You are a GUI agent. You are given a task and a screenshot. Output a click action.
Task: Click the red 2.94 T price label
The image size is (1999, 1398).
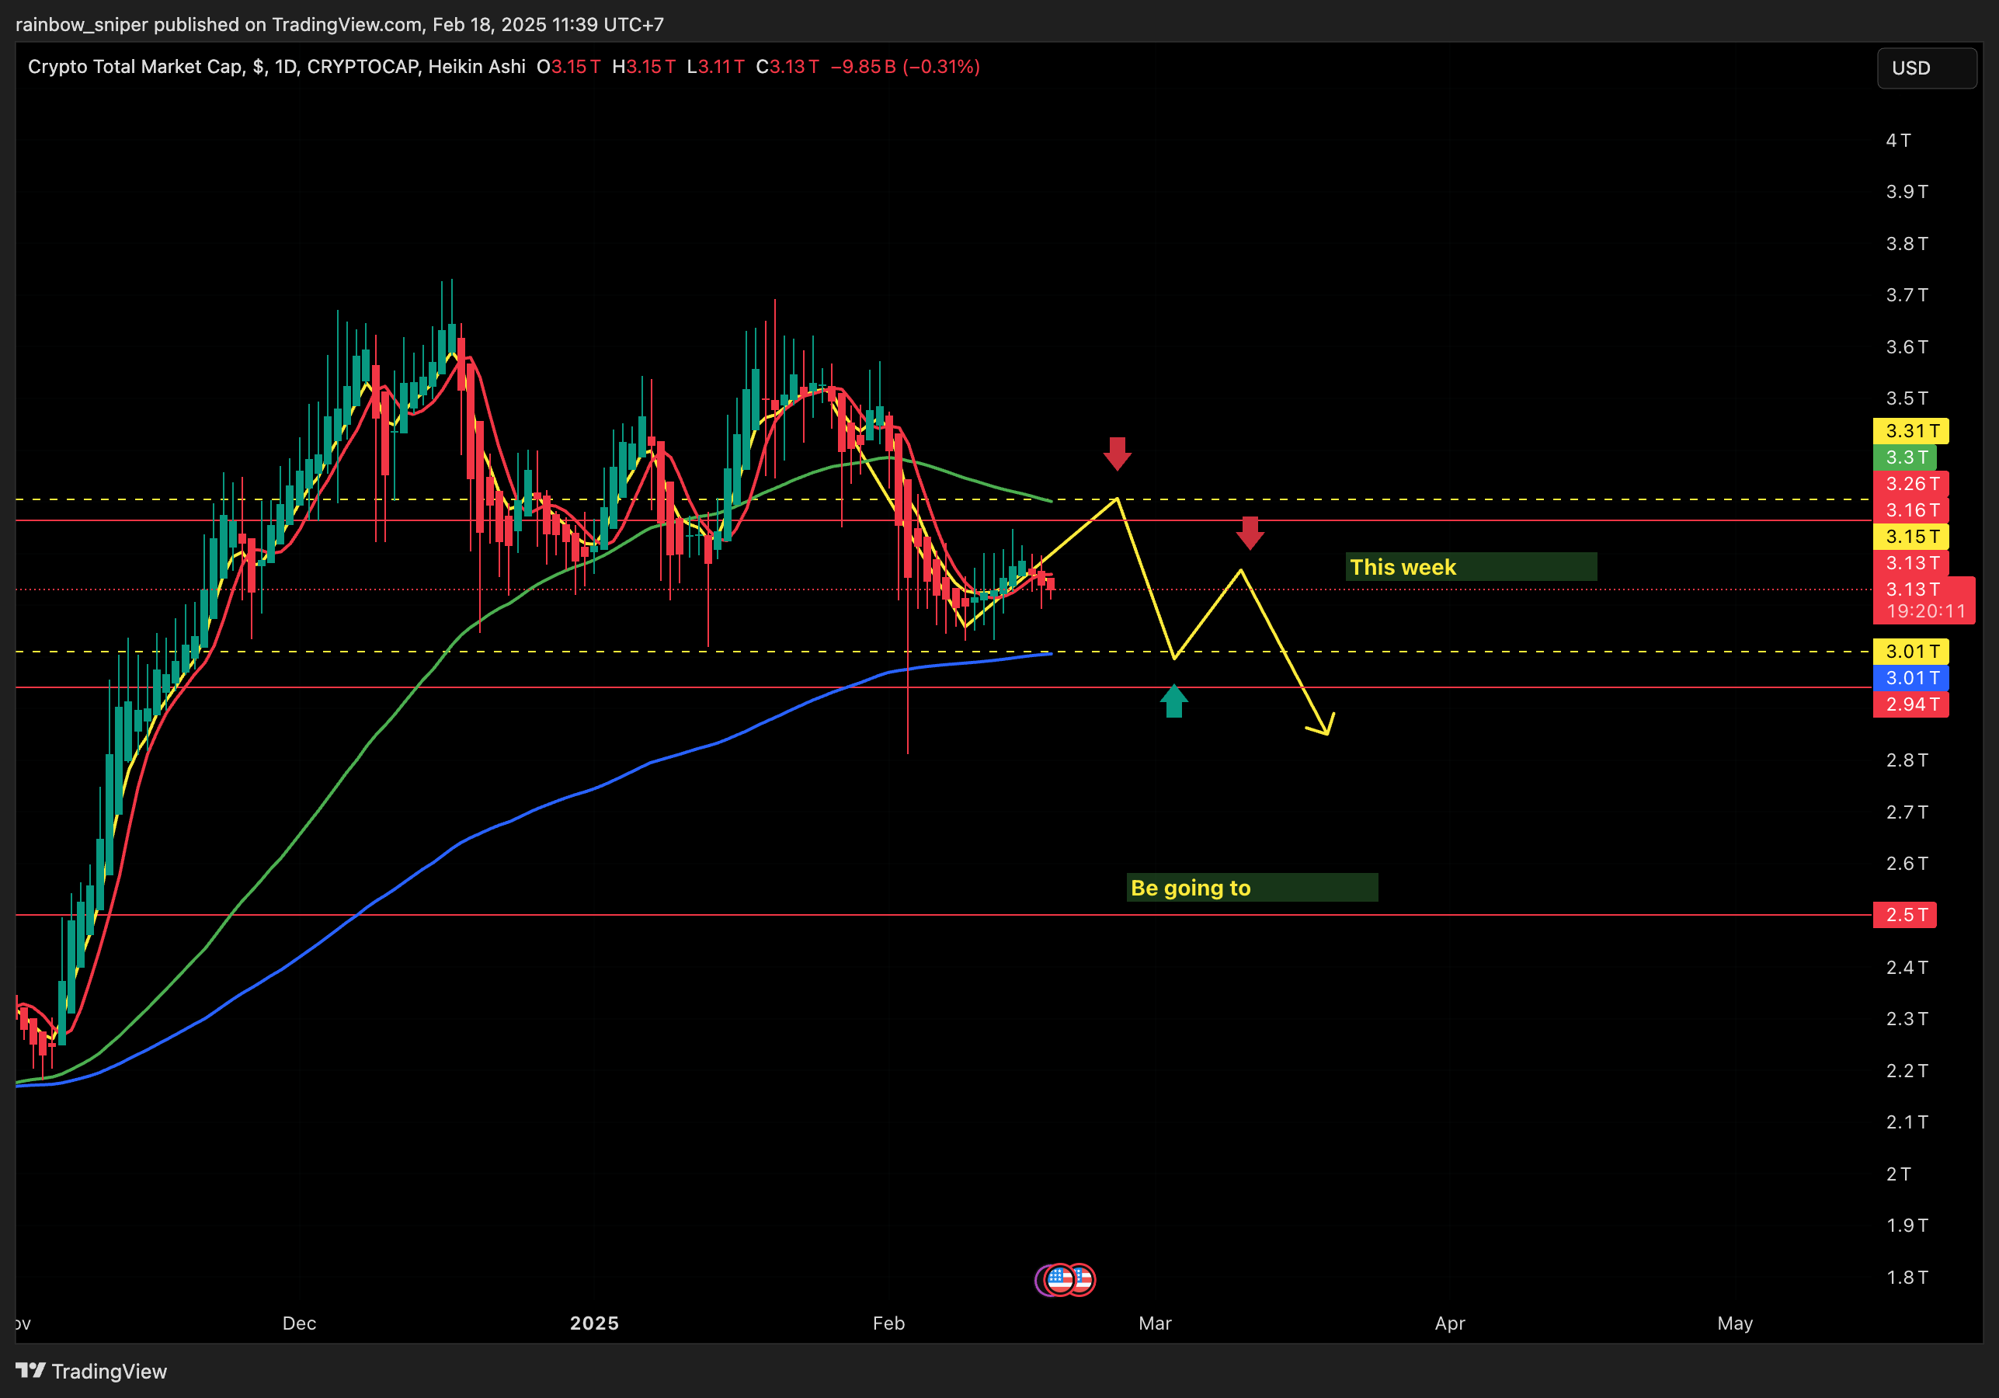[x=1911, y=704]
